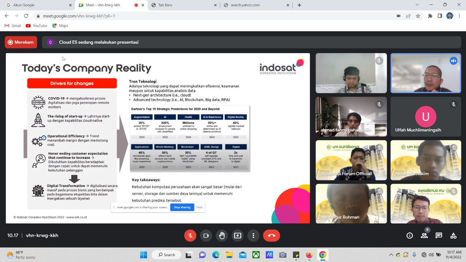Open Chrome three-dot menu
The image size is (466, 262).
(x=459, y=16)
